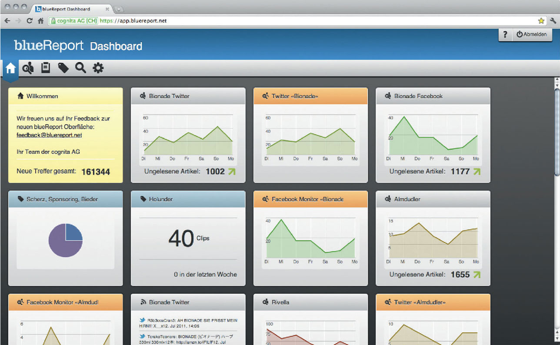Click the feedback@bluereport.net email link

(49, 135)
